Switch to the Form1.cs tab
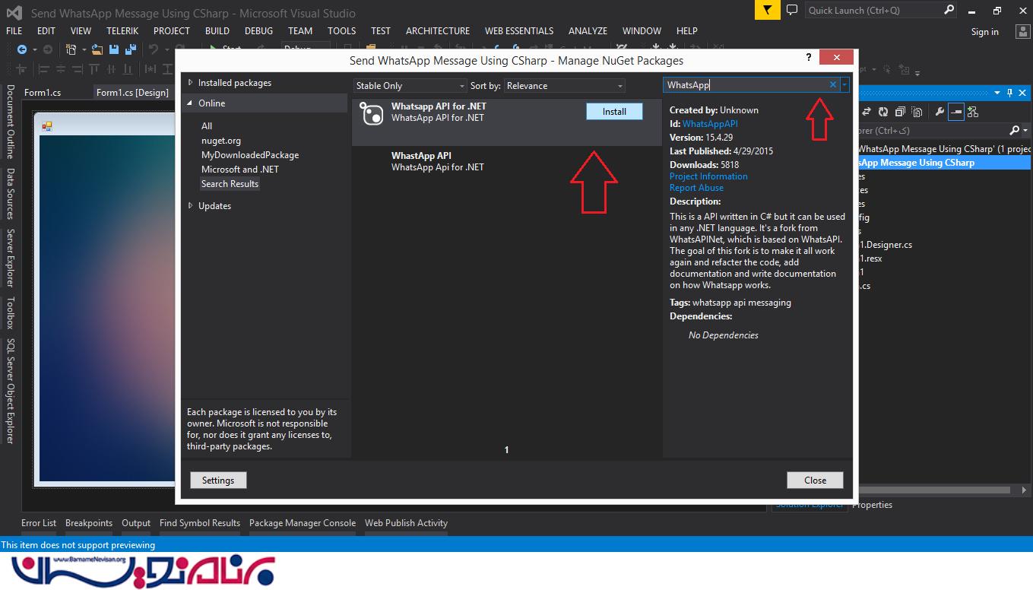The width and height of the screenshot is (1033, 590). point(43,92)
